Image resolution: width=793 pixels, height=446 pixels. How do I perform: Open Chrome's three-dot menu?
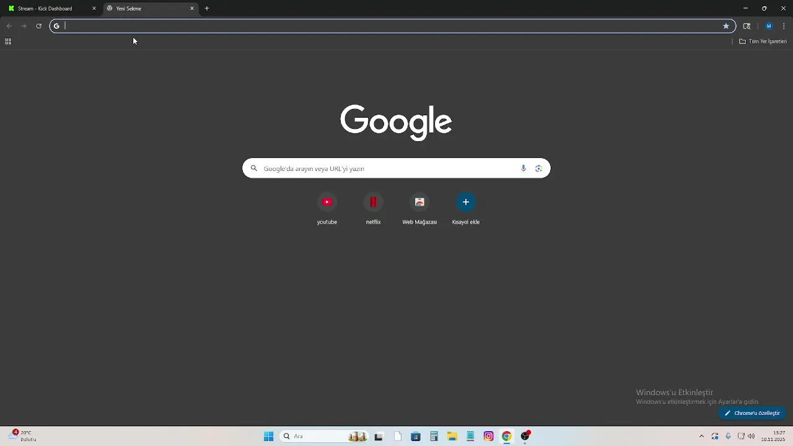[x=784, y=26]
